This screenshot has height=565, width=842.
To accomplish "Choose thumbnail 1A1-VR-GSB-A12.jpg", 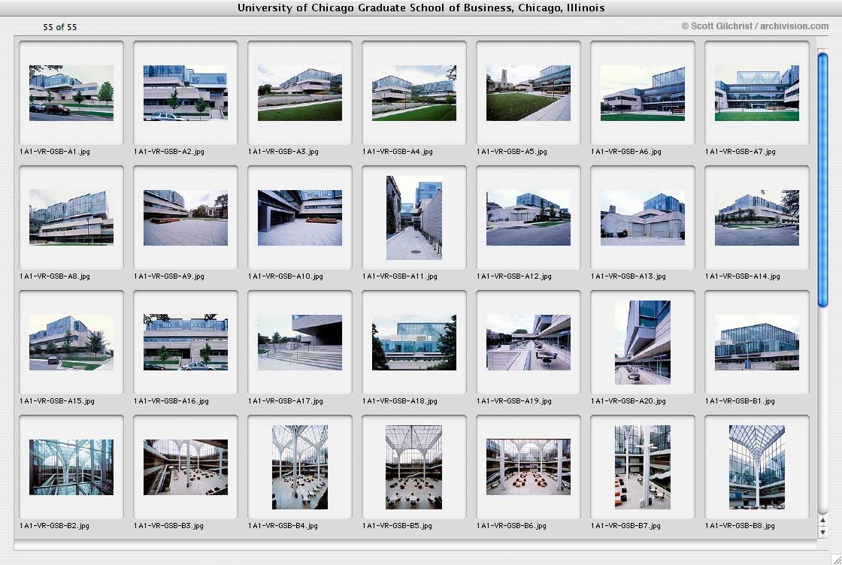I will pyautogui.click(x=529, y=218).
